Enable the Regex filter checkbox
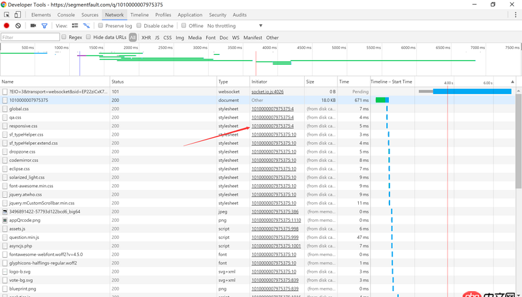 click(64, 37)
